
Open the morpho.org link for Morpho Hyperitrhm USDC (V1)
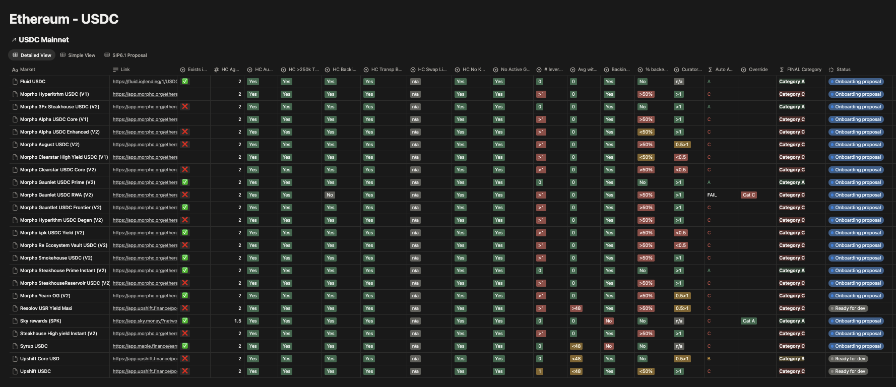(x=145, y=94)
